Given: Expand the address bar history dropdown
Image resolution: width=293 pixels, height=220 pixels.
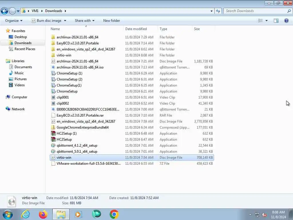Looking at the screenshot, I should [211, 11].
